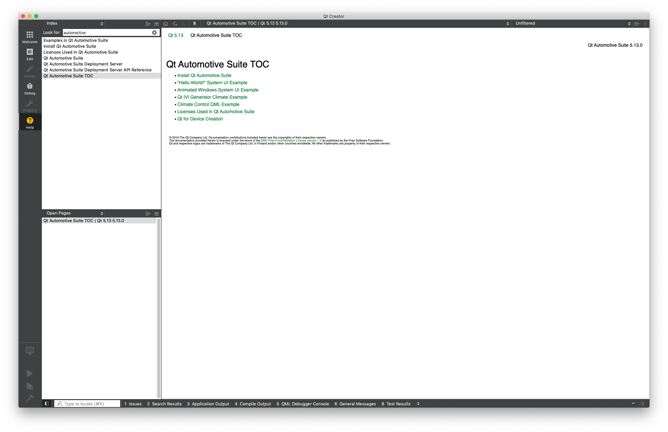Click the Run play button
This screenshot has width=668, height=432.
pyautogui.click(x=30, y=373)
